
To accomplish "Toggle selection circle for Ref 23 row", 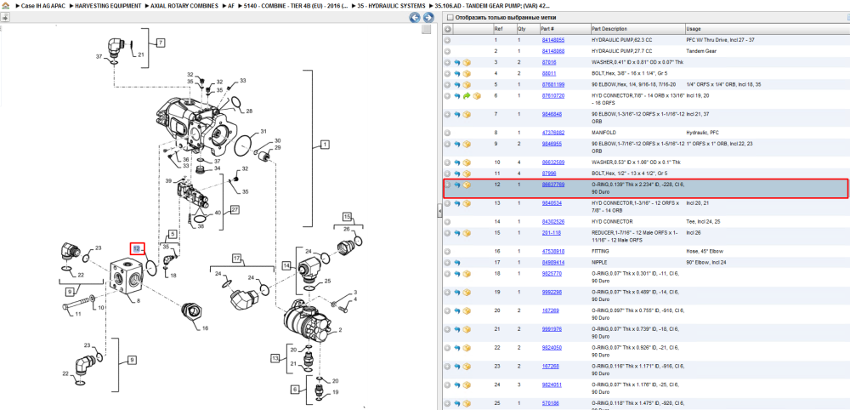I will [447, 366].
